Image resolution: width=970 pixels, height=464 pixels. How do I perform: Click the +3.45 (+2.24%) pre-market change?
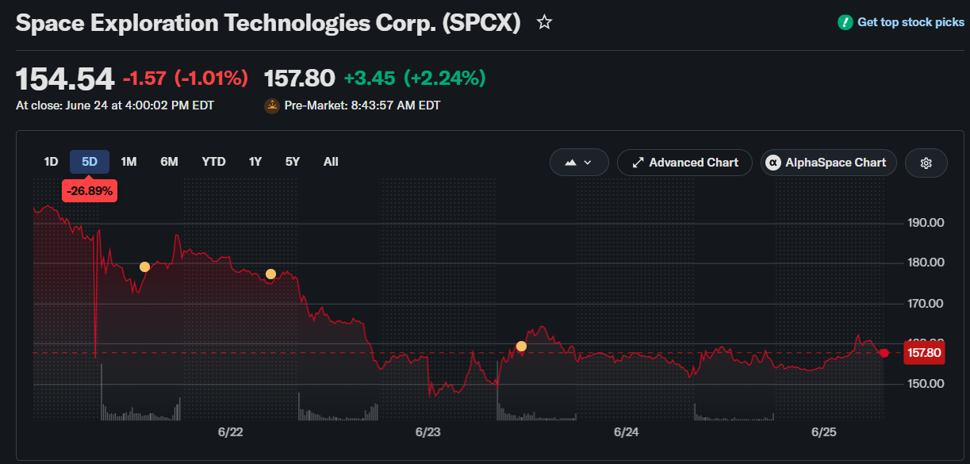(414, 79)
